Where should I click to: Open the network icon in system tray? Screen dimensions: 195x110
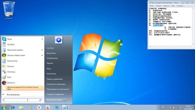pyautogui.click(x=177, y=108)
